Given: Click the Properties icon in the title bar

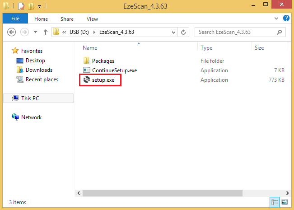Looking at the screenshot, I should (x=21, y=7).
